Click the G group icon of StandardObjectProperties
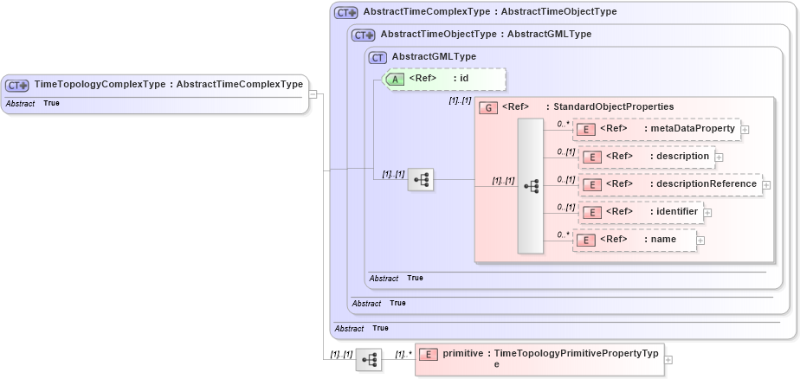This screenshot has width=800, height=379. 489,107
